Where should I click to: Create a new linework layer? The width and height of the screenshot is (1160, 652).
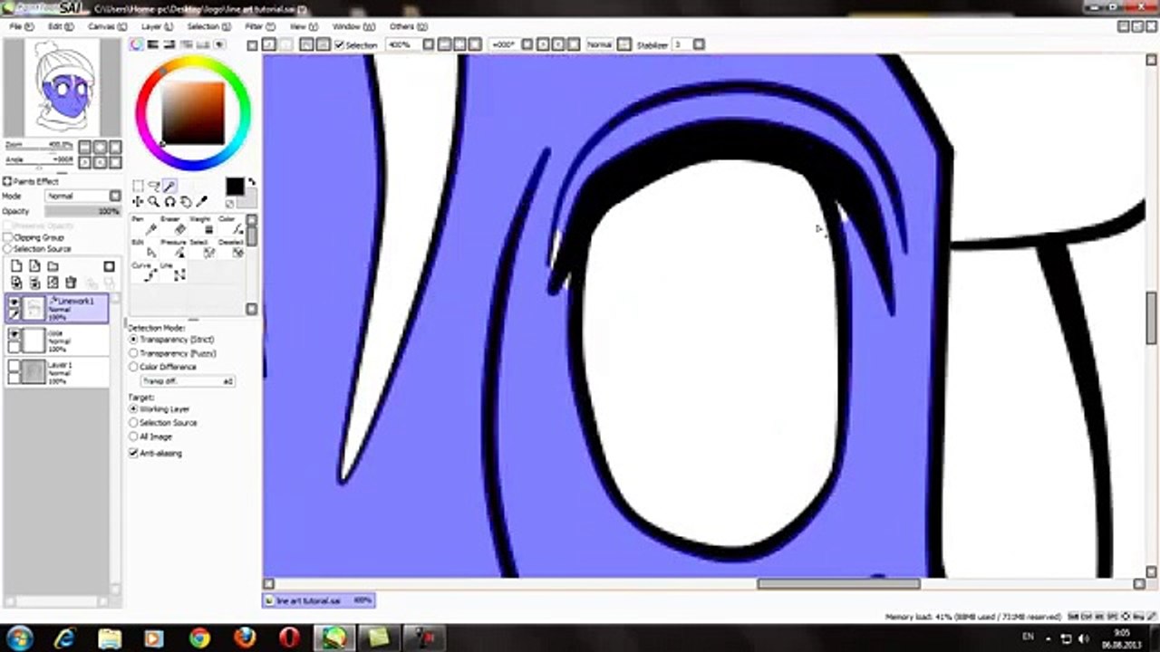pos(34,266)
